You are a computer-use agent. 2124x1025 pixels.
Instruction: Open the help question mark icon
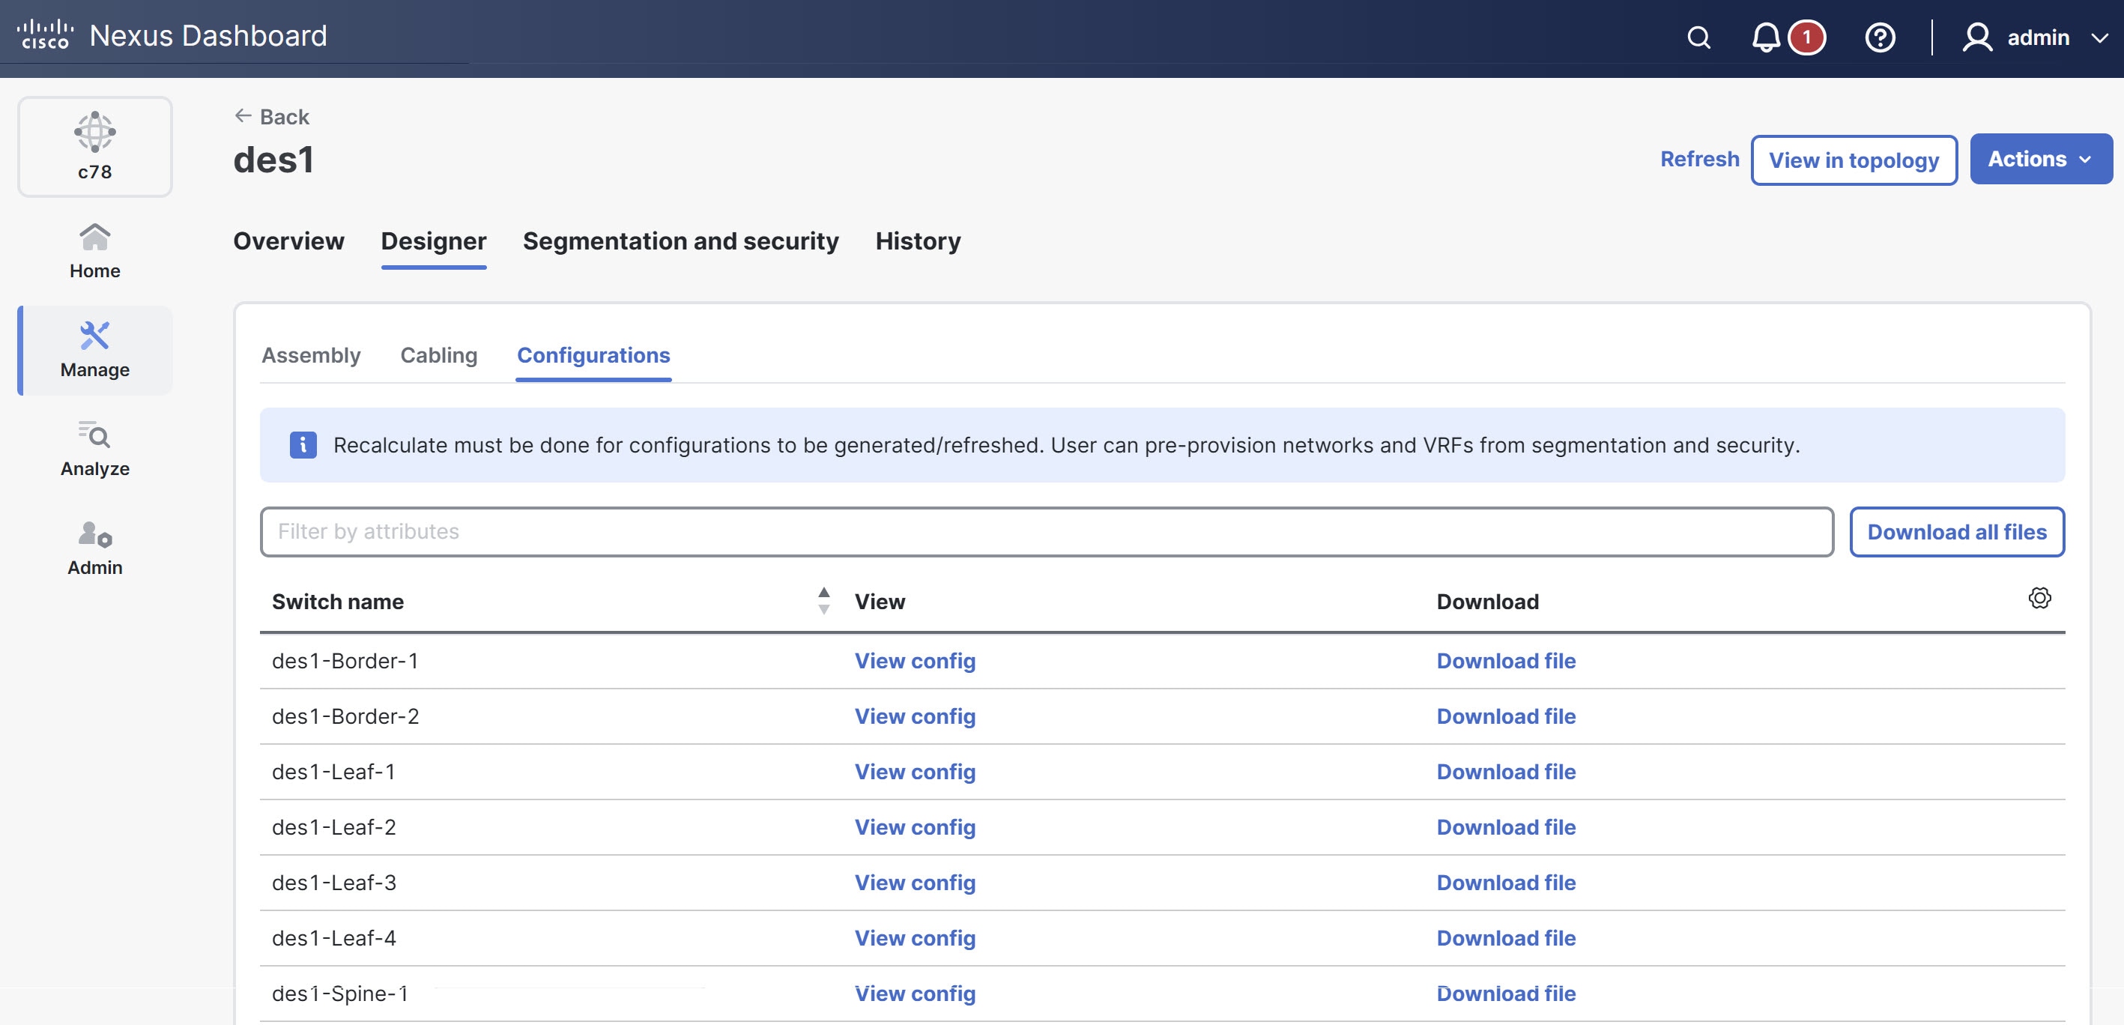coord(1879,37)
